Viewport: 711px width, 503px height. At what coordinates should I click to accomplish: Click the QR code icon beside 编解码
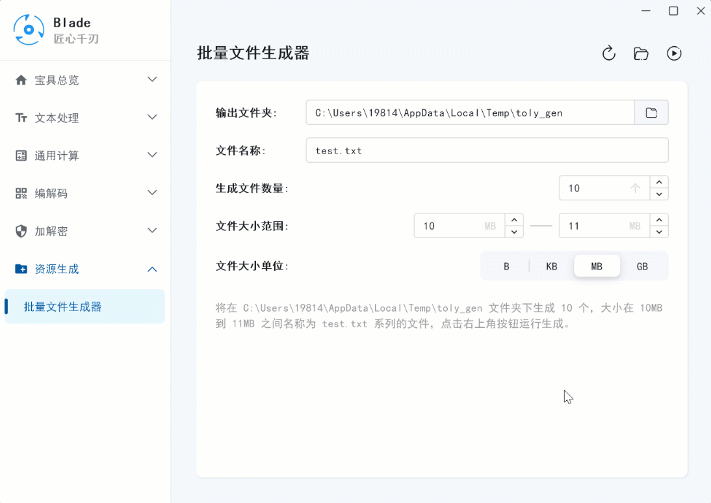(x=21, y=193)
